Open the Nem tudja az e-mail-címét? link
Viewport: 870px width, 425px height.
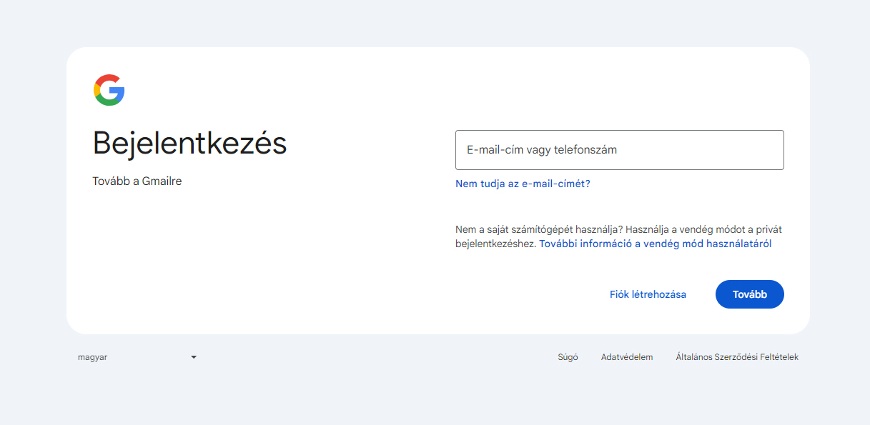tap(521, 184)
